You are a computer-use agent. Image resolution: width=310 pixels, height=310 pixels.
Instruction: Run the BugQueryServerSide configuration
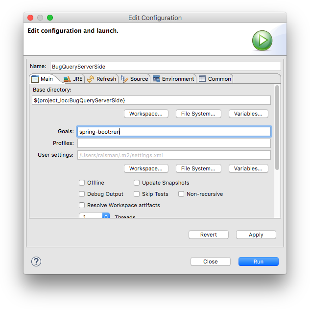click(259, 262)
